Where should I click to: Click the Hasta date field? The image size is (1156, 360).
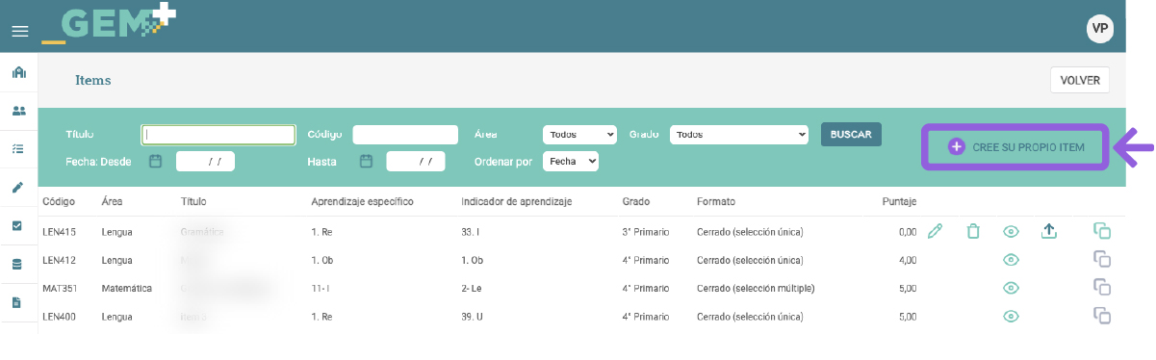416,162
